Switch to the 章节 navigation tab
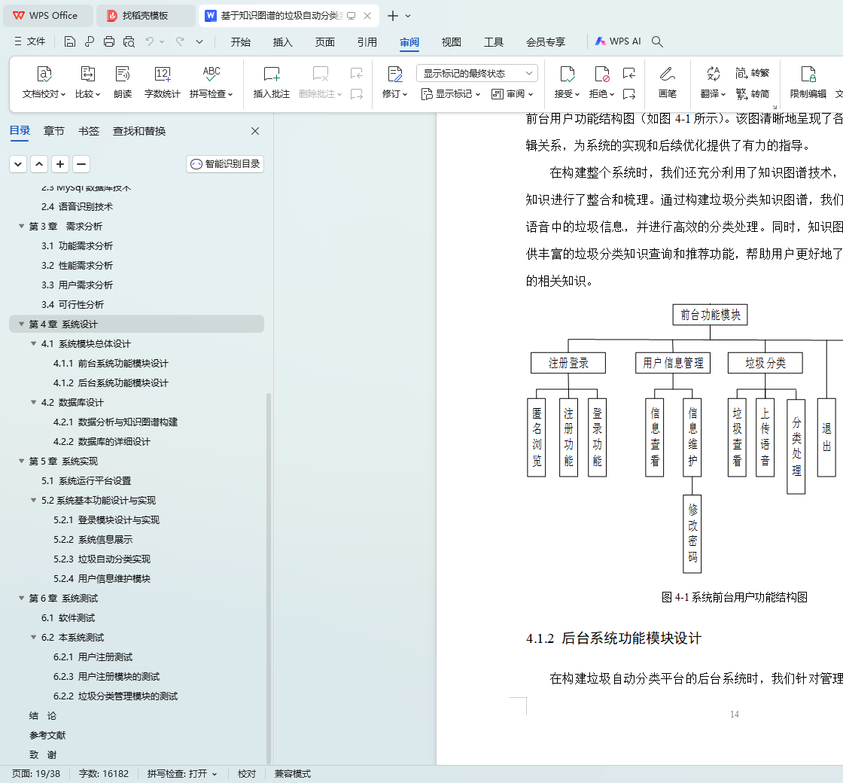This screenshot has width=843, height=783. coord(53,131)
